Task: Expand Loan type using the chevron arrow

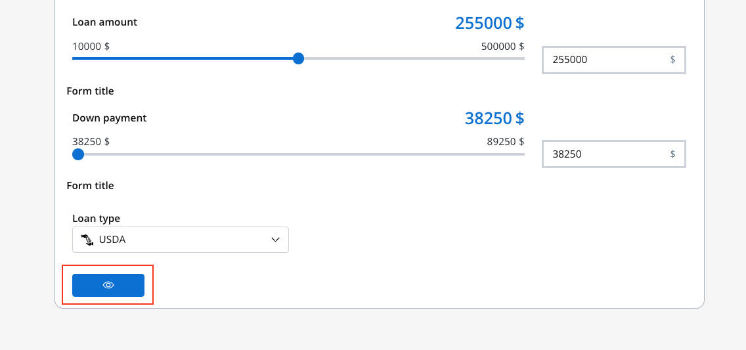Action: coord(275,240)
